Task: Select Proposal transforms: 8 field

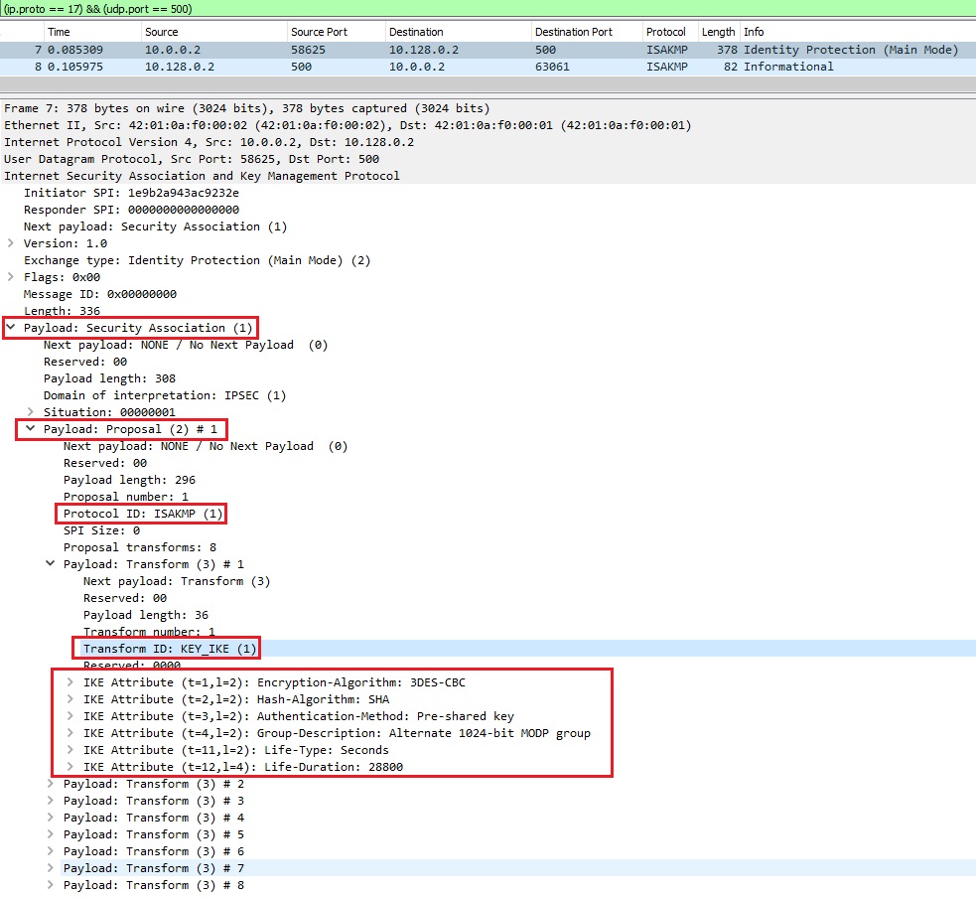Action: pyautogui.click(x=140, y=547)
